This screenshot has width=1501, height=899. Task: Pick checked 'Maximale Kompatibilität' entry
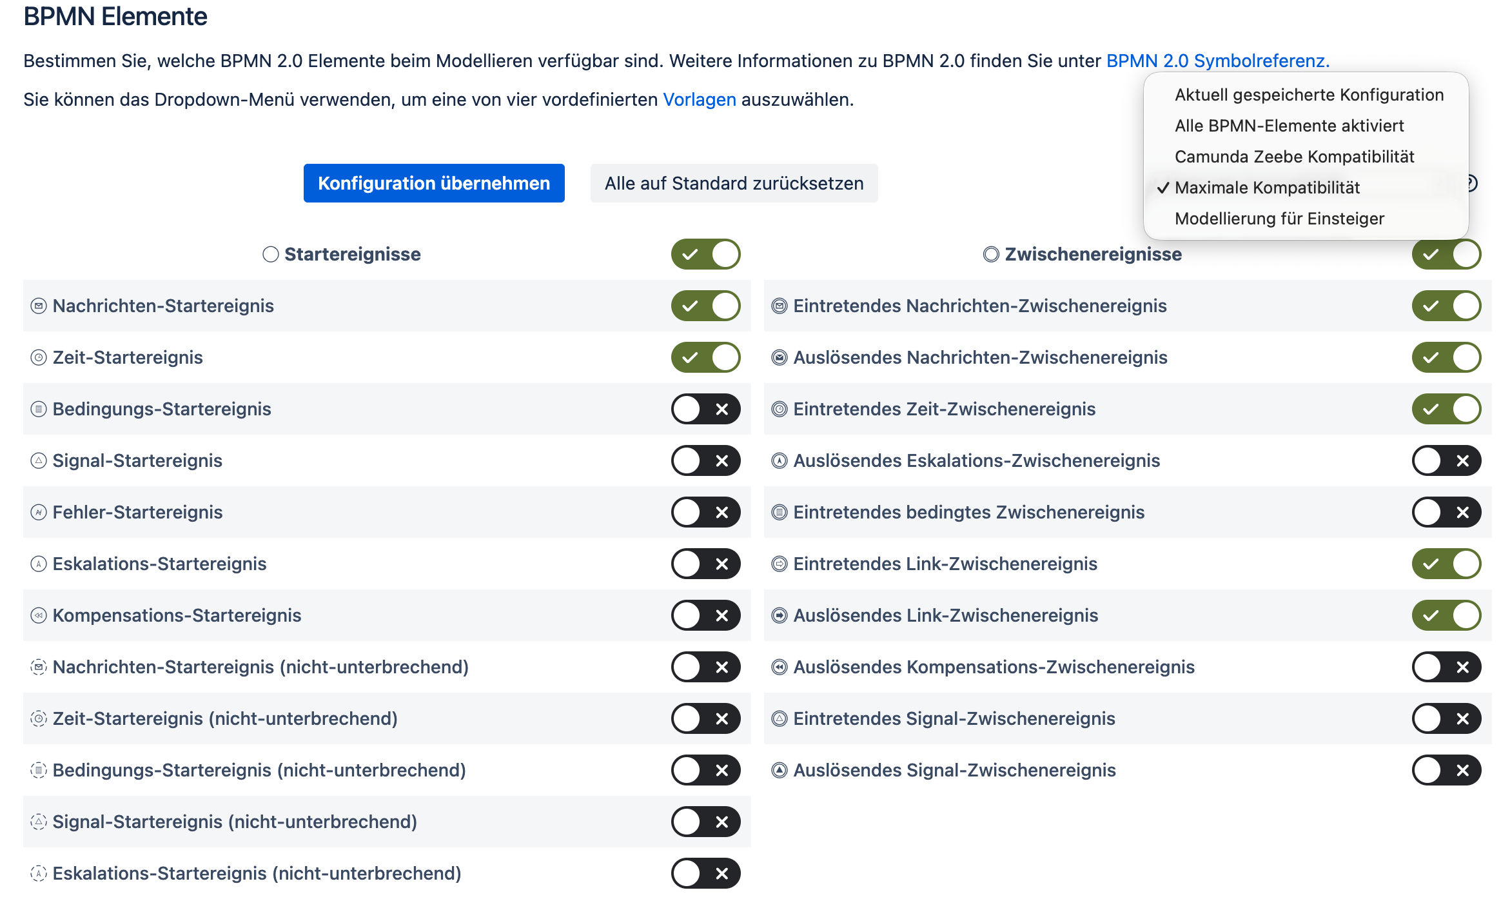click(x=1306, y=188)
